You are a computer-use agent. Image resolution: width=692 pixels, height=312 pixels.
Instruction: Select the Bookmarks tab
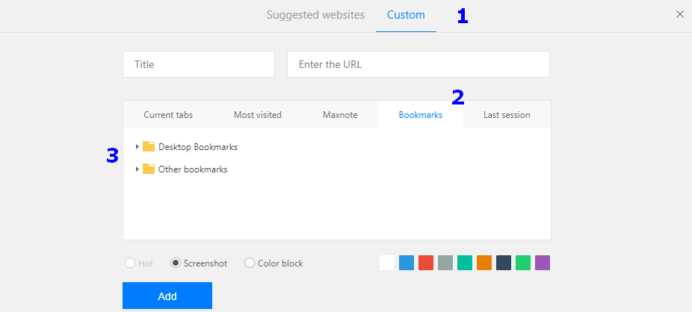pos(420,115)
